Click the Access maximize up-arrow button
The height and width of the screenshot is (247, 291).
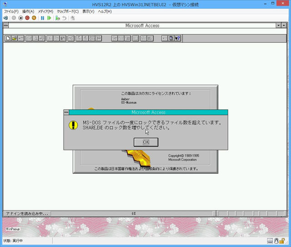coord(284,25)
